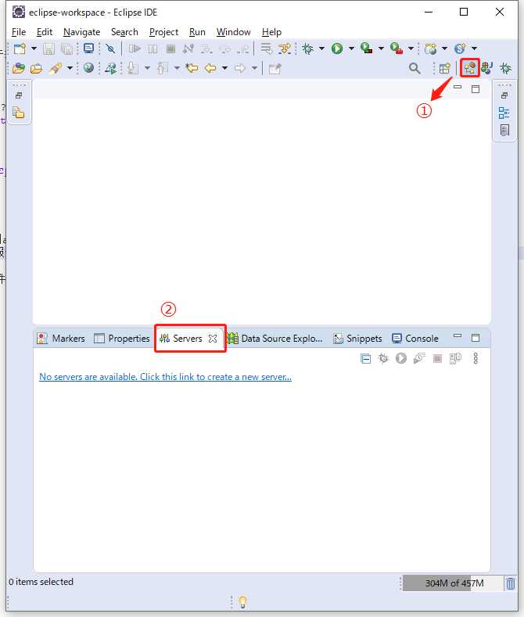Image resolution: width=524 pixels, height=617 pixels.
Task: Switch to the Console tab
Action: coord(415,339)
